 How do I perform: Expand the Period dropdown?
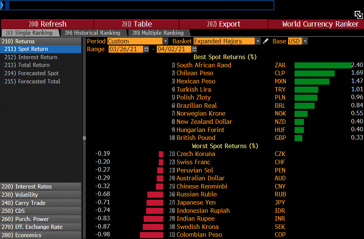[x=165, y=41]
